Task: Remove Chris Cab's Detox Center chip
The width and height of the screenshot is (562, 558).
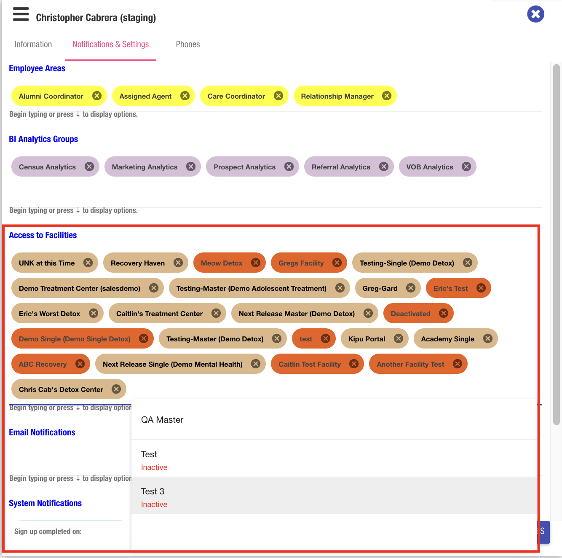Action: [x=116, y=389]
